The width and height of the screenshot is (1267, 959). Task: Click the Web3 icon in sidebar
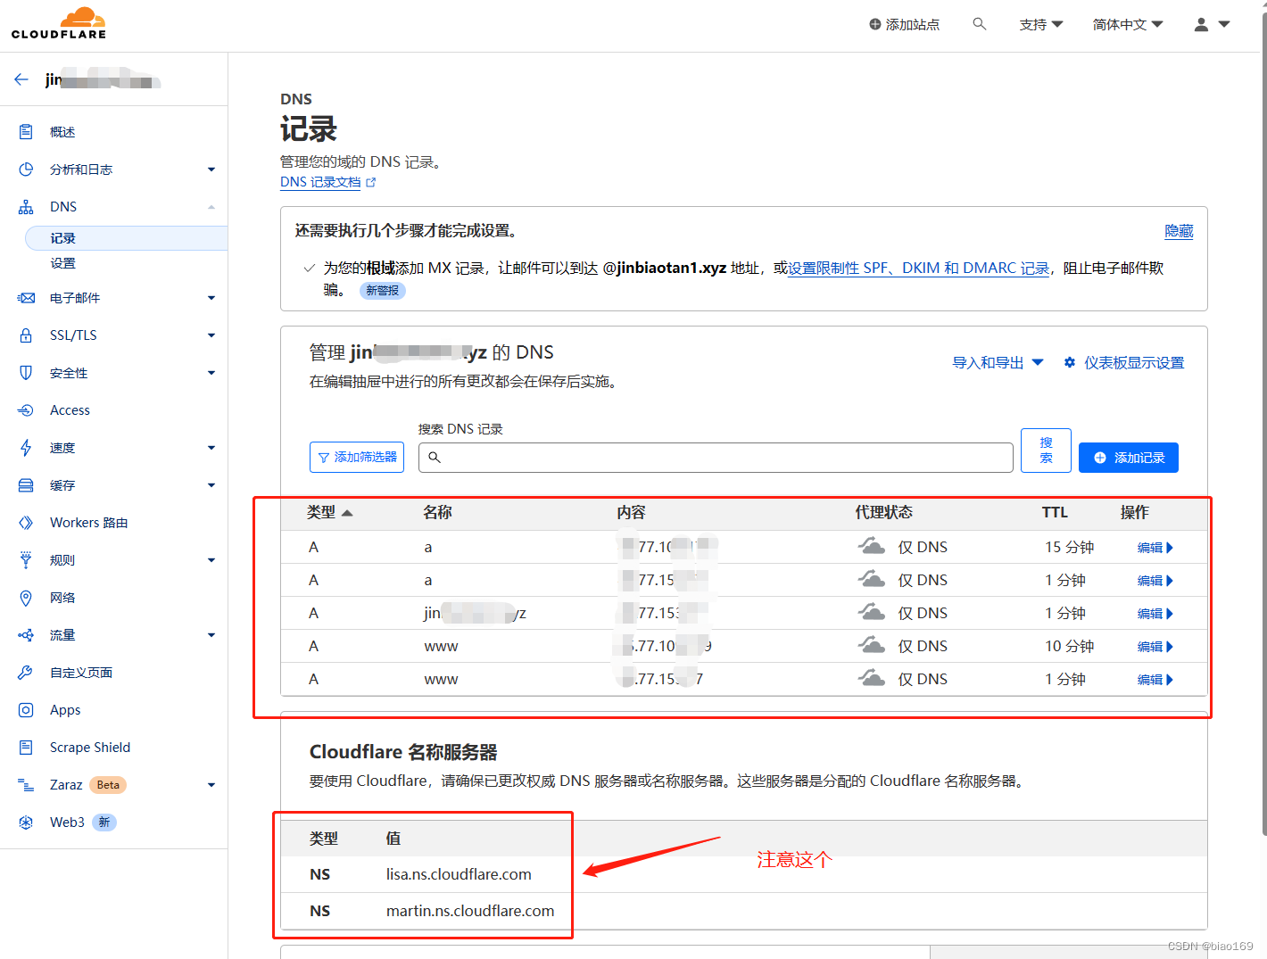click(x=26, y=823)
